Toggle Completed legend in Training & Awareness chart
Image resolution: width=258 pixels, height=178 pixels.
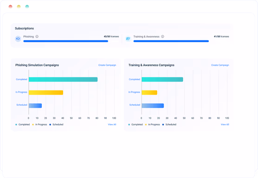135,125
